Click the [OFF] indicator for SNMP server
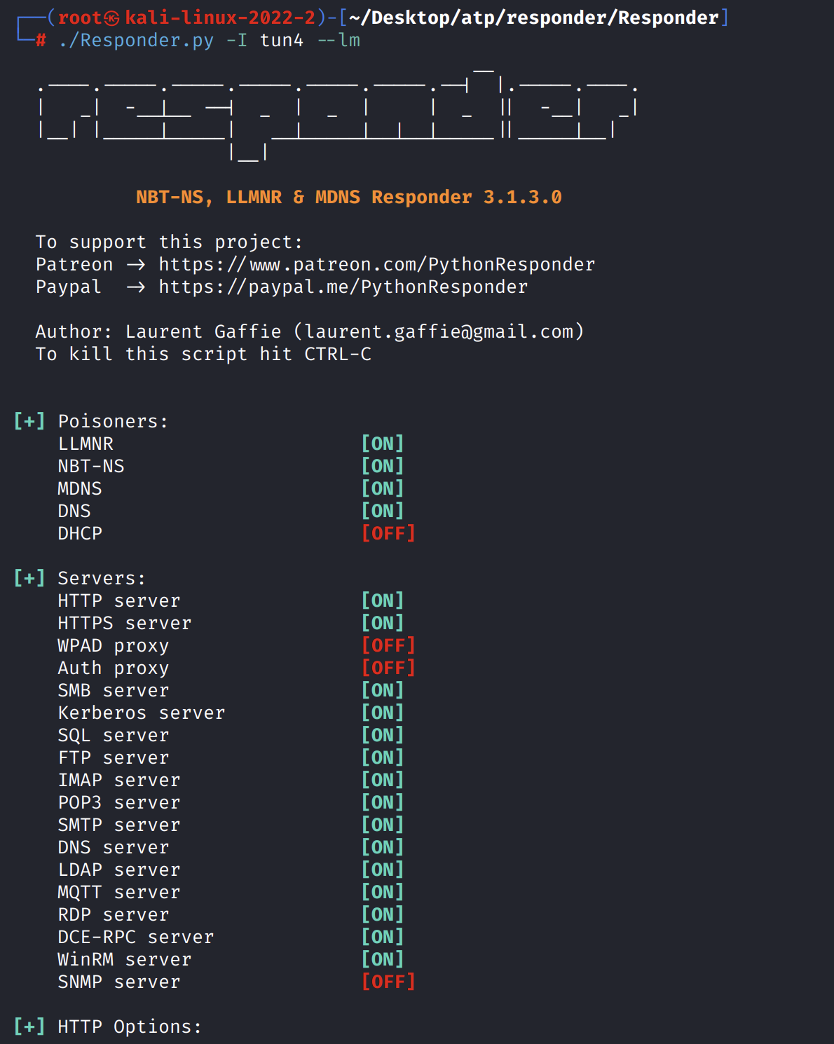 (x=388, y=982)
